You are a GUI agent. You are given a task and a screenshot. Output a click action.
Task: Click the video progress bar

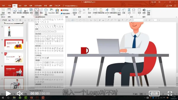pos(89,86)
